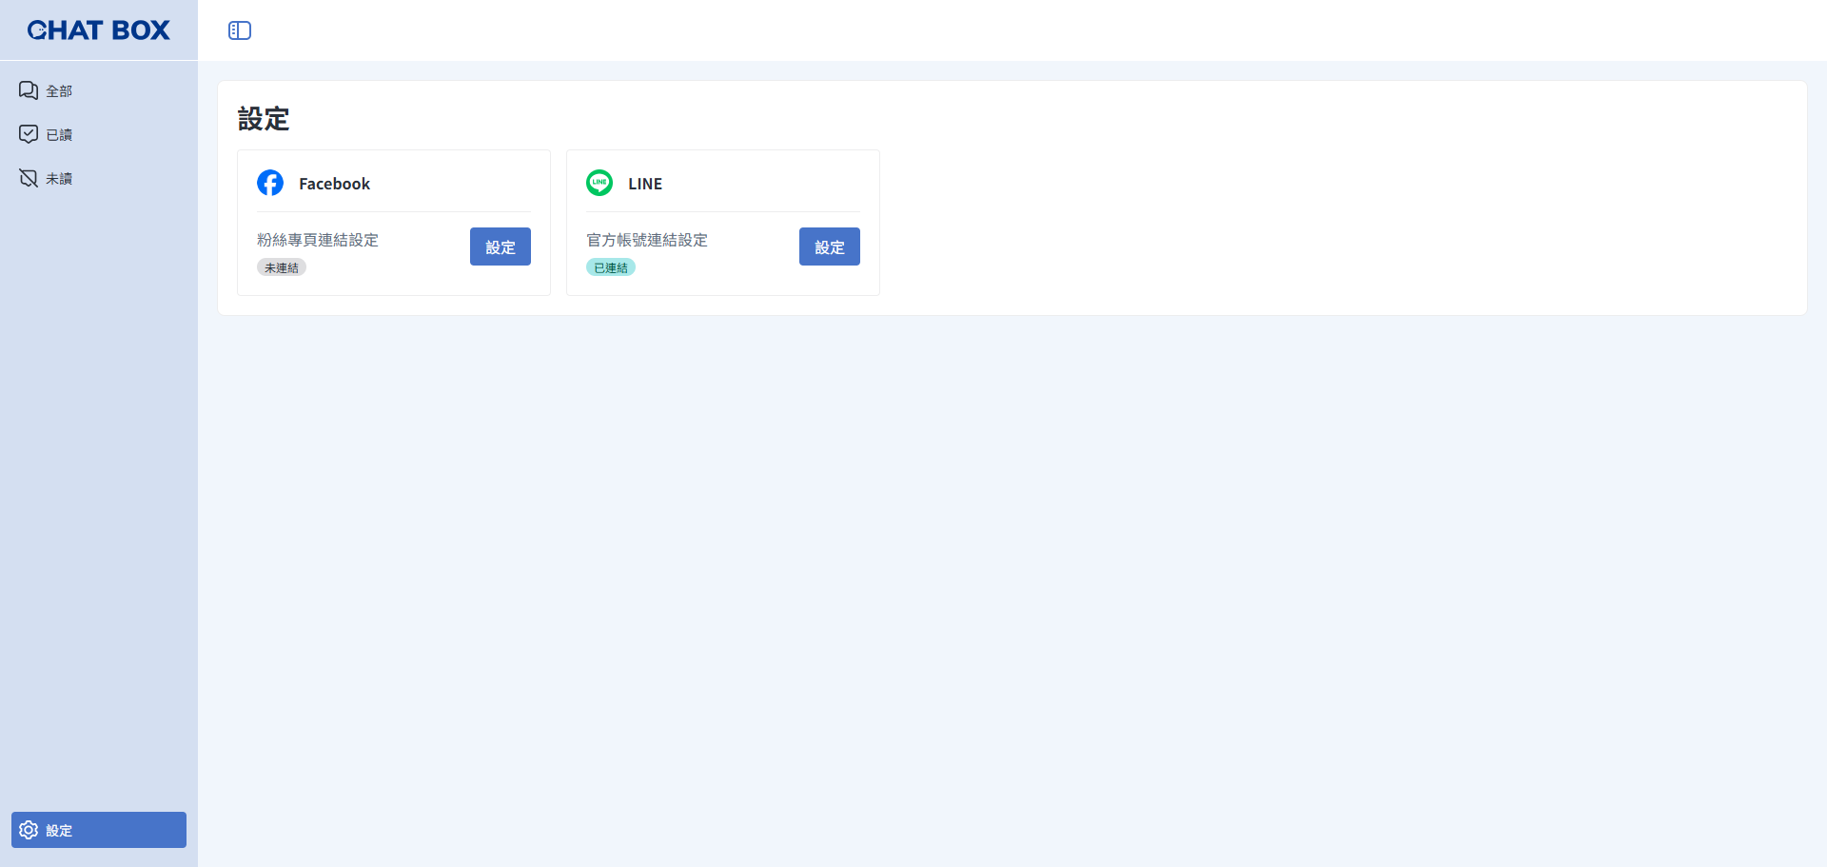Click the CHAT BOX logo

click(x=99, y=30)
